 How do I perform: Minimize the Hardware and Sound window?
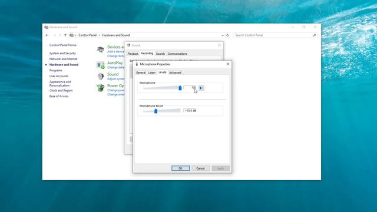pyautogui.click(x=293, y=27)
